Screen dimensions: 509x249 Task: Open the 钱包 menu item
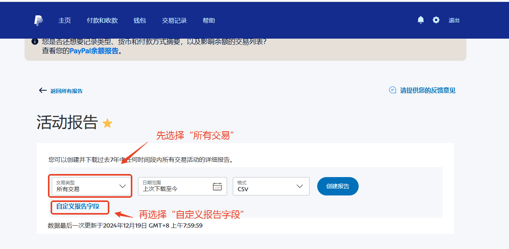coord(140,21)
